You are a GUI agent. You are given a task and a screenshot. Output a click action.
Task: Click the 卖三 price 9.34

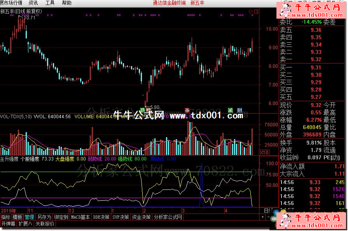pos(316,45)
